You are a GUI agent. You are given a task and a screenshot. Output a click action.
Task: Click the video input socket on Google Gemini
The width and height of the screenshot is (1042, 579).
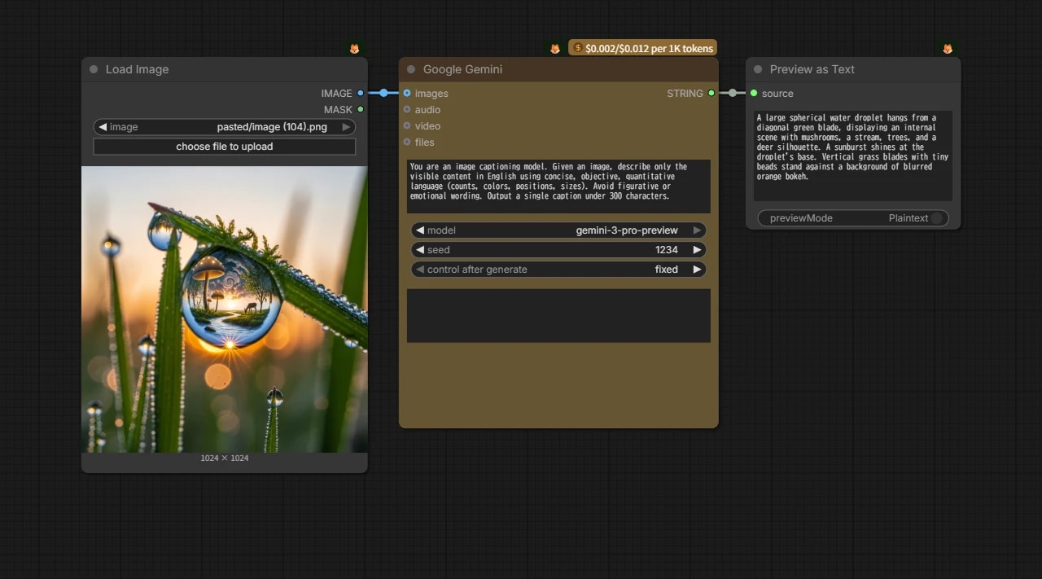[407, 125]
